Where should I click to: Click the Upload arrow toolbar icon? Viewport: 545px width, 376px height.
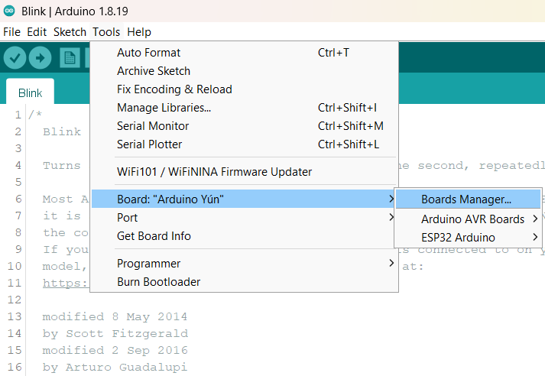pos(40,57)
